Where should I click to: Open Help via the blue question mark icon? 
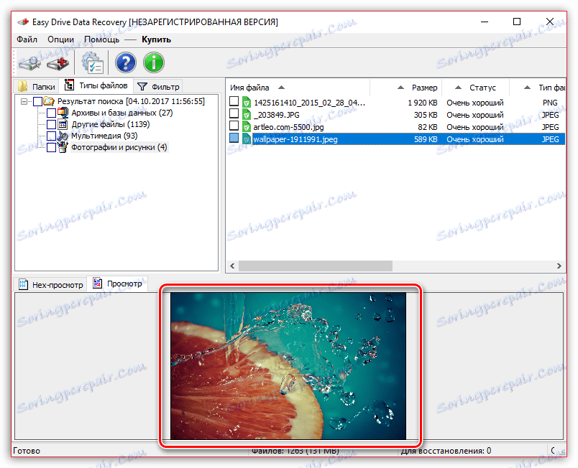(x=125, y=64)
